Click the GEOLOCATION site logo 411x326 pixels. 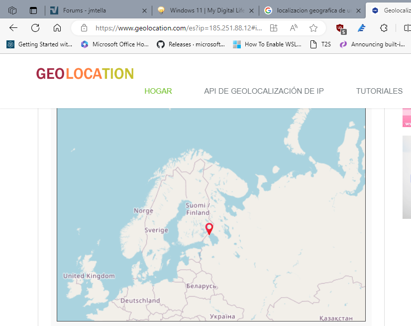point(85,74)
